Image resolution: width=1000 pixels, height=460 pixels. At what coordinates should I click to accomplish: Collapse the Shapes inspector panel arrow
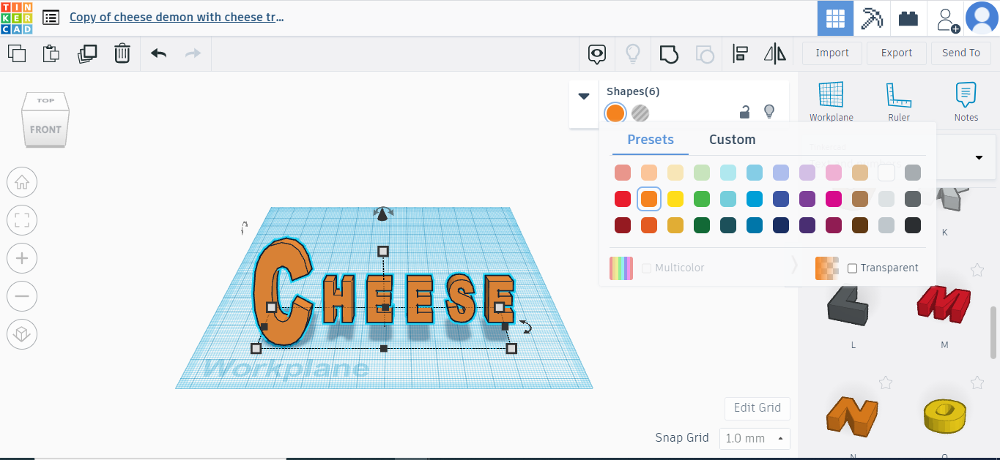pos(584,96)
